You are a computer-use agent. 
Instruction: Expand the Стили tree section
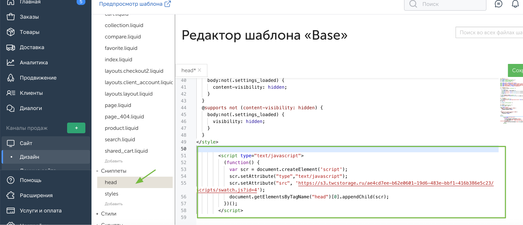(98, 214)
